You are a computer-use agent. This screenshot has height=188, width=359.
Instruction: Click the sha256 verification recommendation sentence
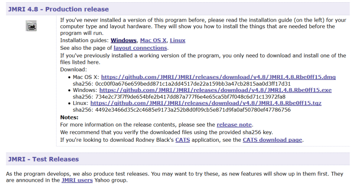tap(166, 132)
